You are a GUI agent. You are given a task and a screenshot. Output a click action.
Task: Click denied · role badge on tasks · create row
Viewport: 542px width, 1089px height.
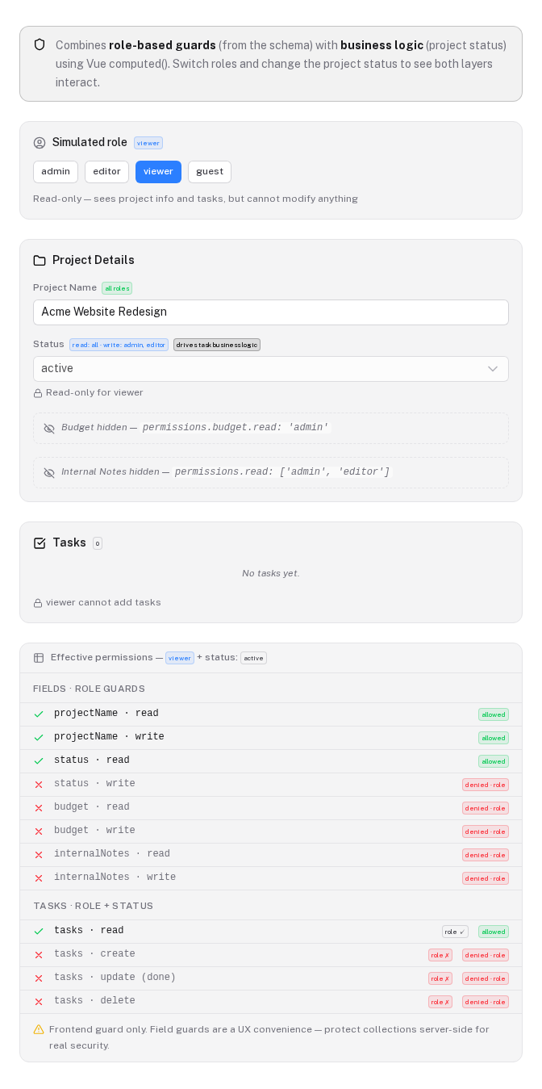(x=486, y=955)
